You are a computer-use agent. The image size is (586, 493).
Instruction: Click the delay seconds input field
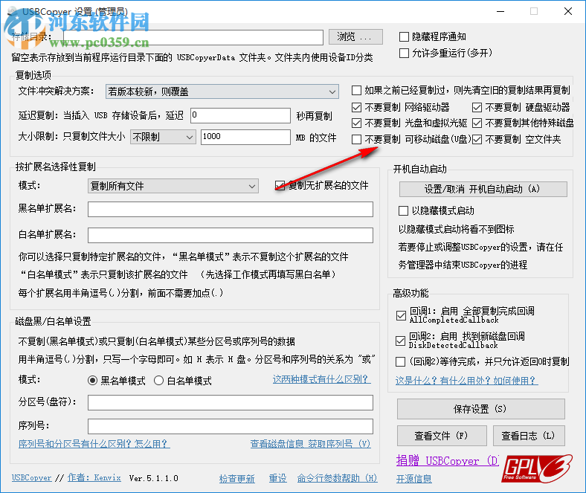(x=240, y=115)
